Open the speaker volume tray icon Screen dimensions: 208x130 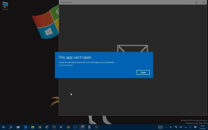190,127
